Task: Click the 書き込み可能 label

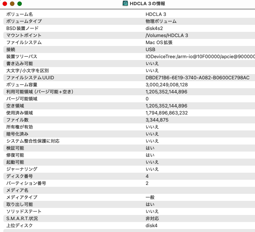Action: coord(20,64)
